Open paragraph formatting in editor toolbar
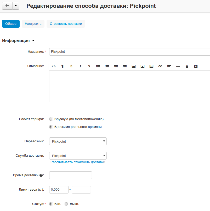 [x=63, y=66]
